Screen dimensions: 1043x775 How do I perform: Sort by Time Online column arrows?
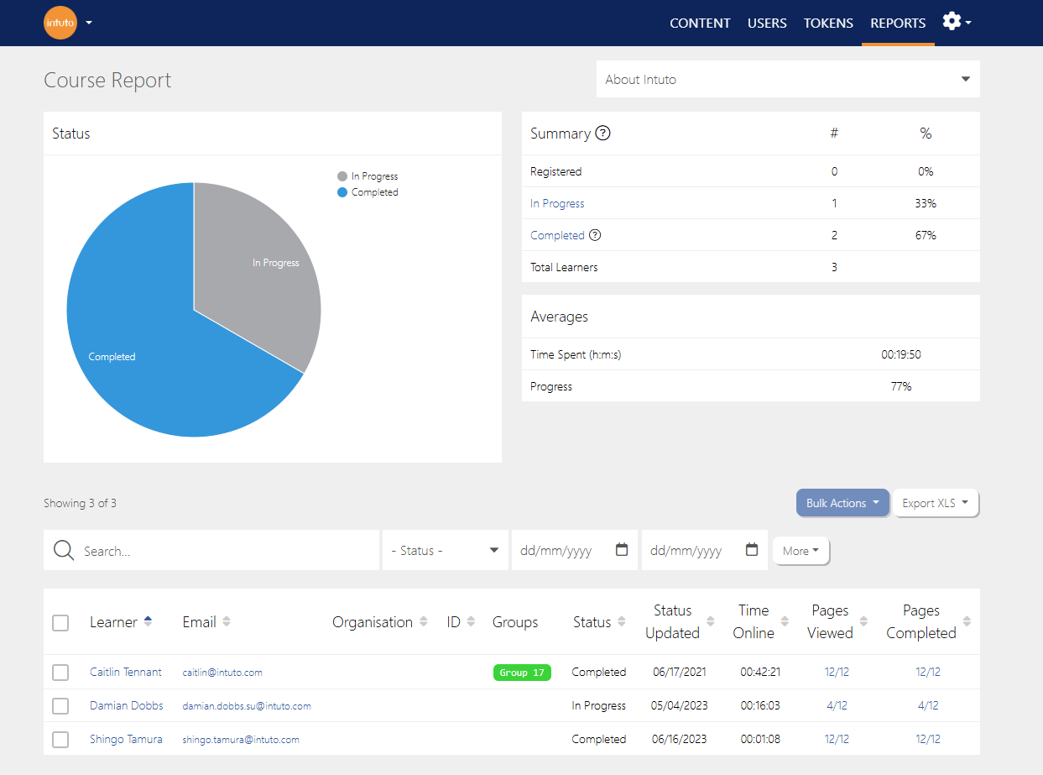785,621
